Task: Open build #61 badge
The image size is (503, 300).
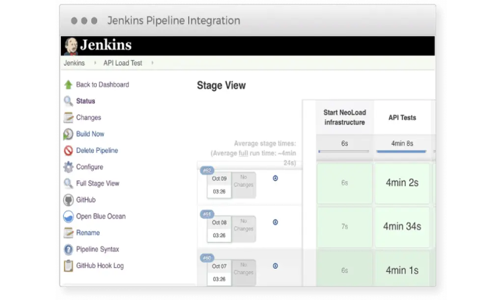Action: click(x=207, y=214)
